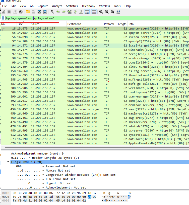The height and width of the screenshot is (205, 189).
Task: Select Acknowledgment number (raw): 0 line
Action: tap(37, 153)
